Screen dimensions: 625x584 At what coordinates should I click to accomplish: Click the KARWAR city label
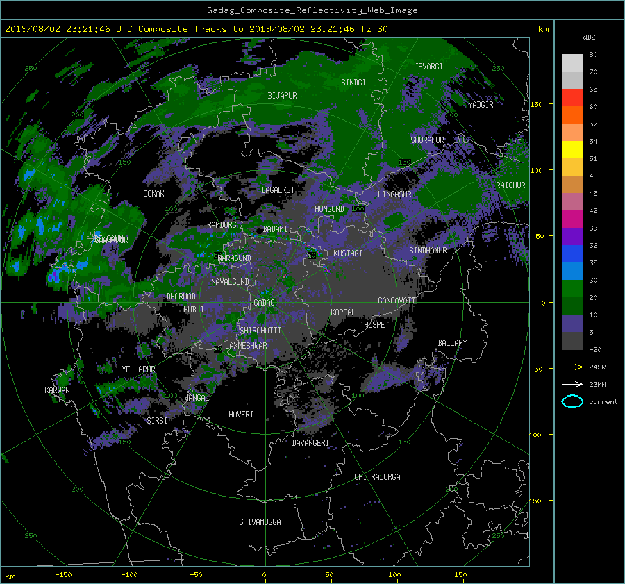point(57,390)
